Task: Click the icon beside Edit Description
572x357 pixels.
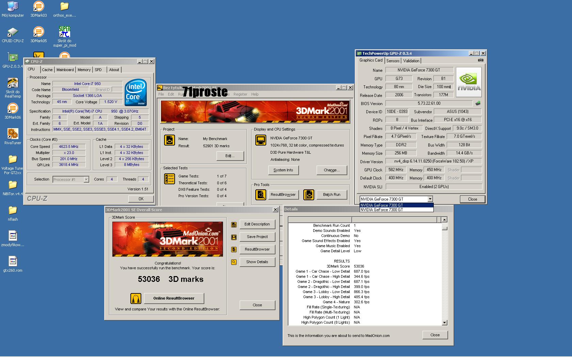Action: pyautogui.click(x=234, y=224)
